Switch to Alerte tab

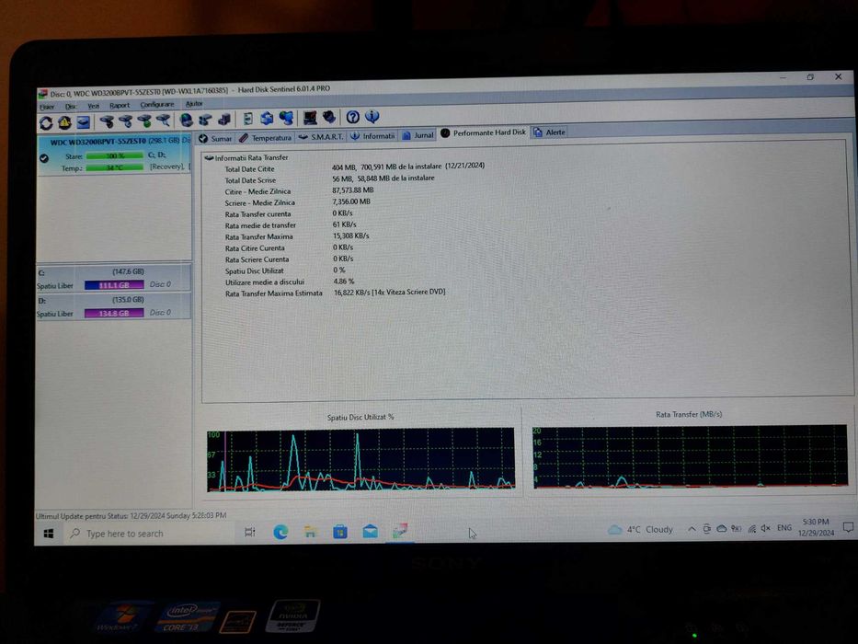549,132
